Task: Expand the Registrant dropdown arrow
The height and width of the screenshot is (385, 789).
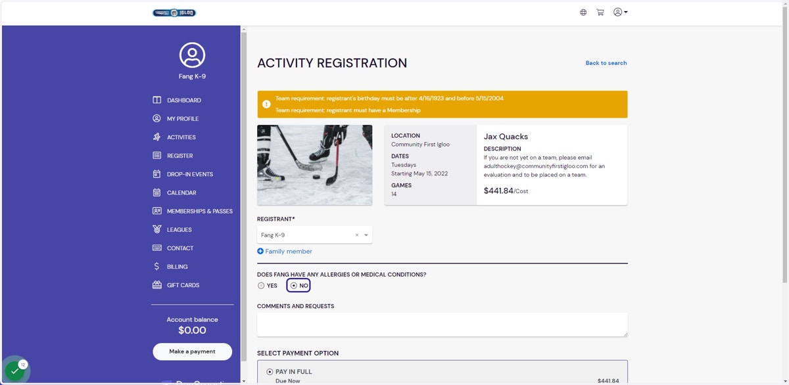Action: 366,235
